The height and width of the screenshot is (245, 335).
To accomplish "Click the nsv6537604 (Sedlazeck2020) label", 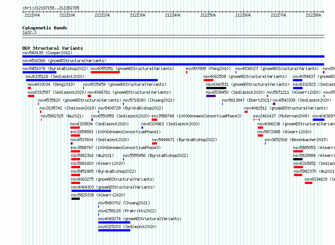I will click(x=100, y=140).
